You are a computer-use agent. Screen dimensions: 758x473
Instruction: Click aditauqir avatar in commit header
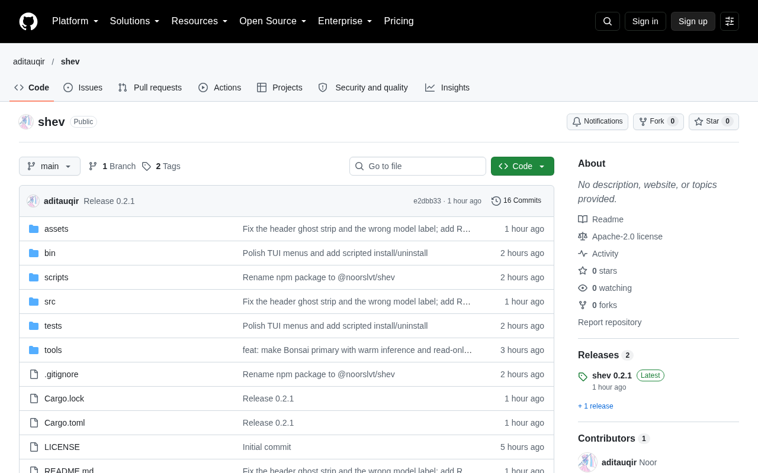[33, 201]
